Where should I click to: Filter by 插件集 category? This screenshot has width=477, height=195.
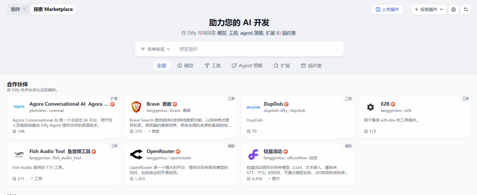pos(311,66)
